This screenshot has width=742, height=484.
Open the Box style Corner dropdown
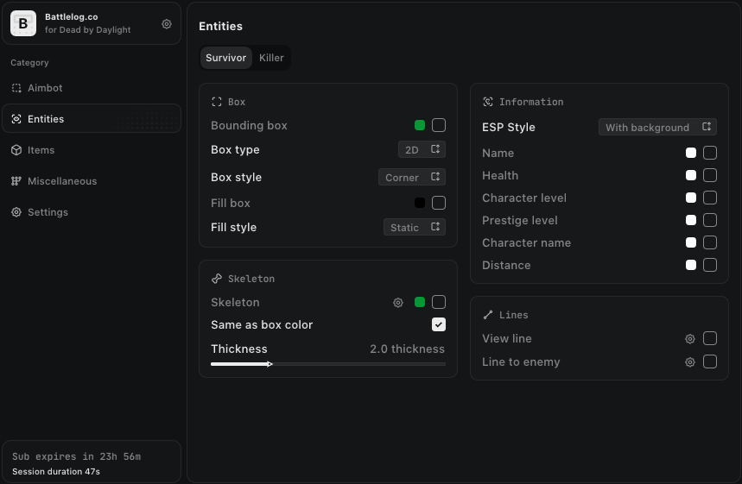pos(412,177)
